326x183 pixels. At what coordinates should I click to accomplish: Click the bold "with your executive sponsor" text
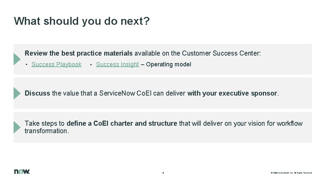[x=232, y=93]
